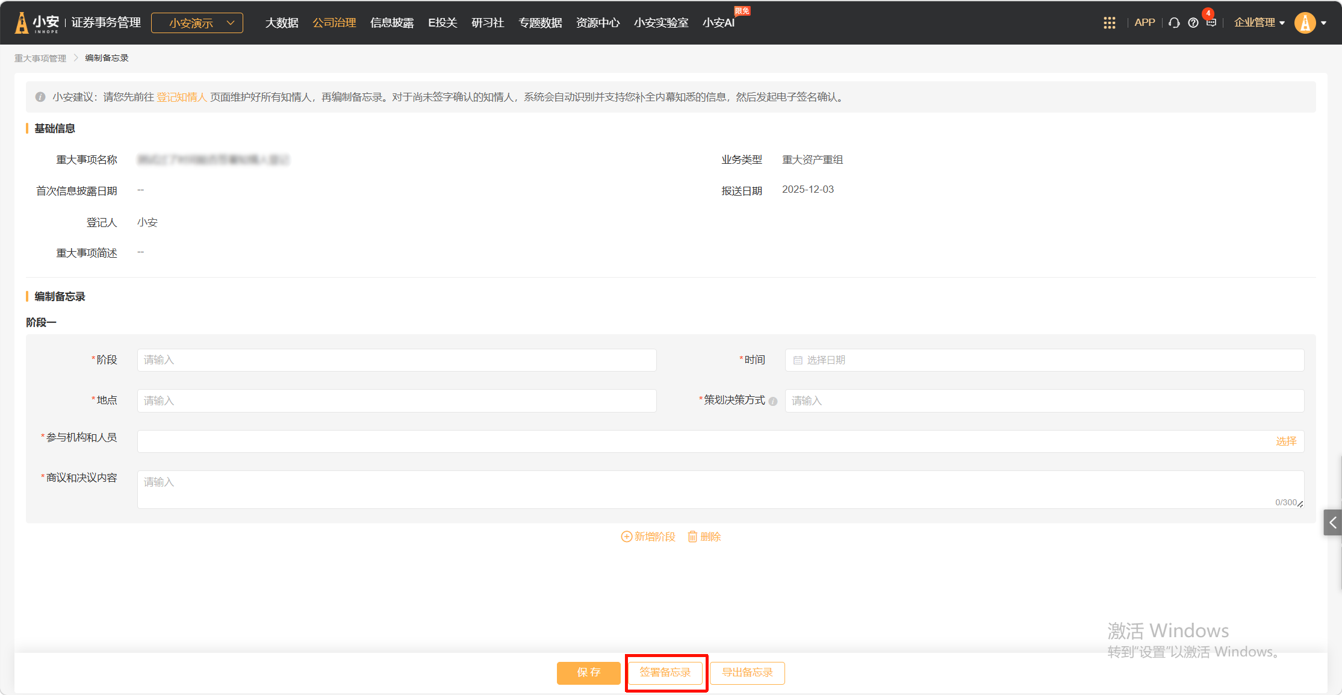Open the 时间 date picker field
Image resolution: width=1342 pixels, height=695 pixels.
click(1044, 360)
